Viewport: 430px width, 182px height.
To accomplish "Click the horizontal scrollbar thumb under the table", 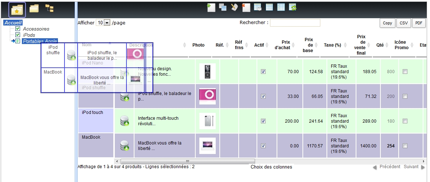I will (x=188, y=161).
